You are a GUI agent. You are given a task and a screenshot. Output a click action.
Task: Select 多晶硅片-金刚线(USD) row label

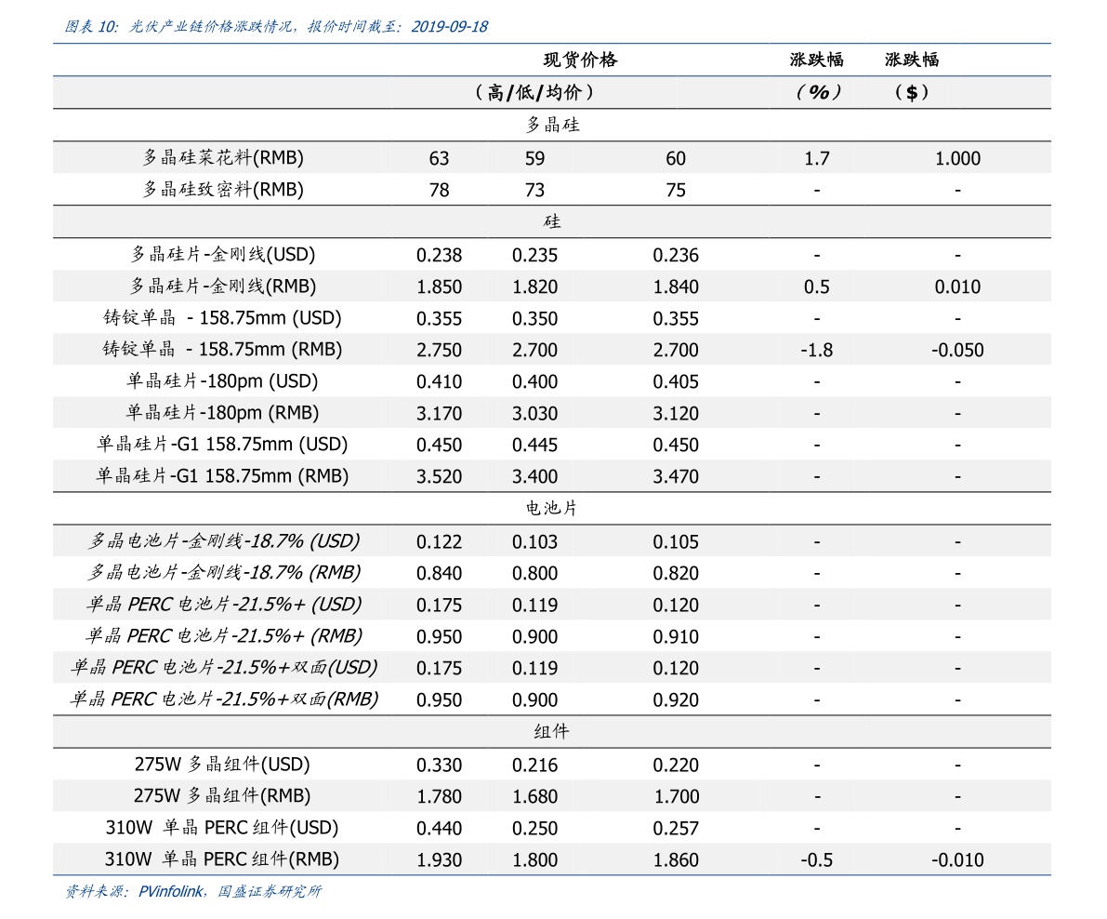click(223, 254)
